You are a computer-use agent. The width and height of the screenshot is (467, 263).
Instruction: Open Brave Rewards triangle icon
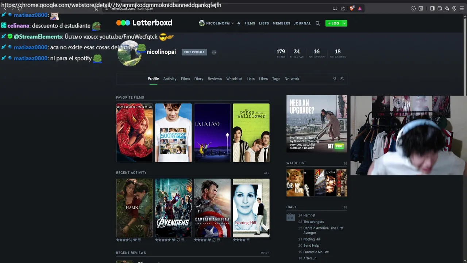[360, 8]
